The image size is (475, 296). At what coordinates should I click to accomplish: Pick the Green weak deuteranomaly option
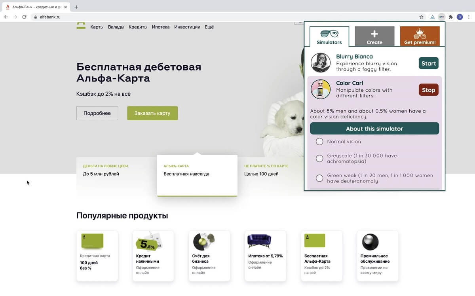point(319,178)
